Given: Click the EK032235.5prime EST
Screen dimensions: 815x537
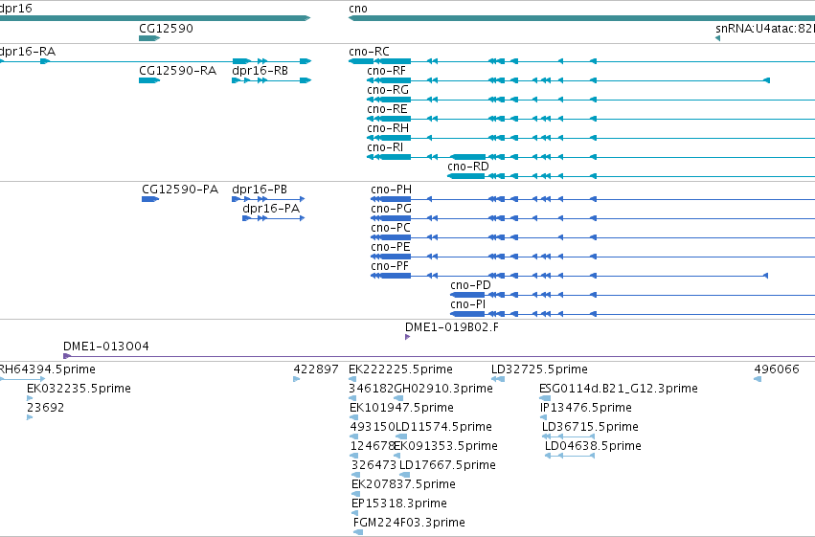Looking at the screenshot, I should (30, 398).
